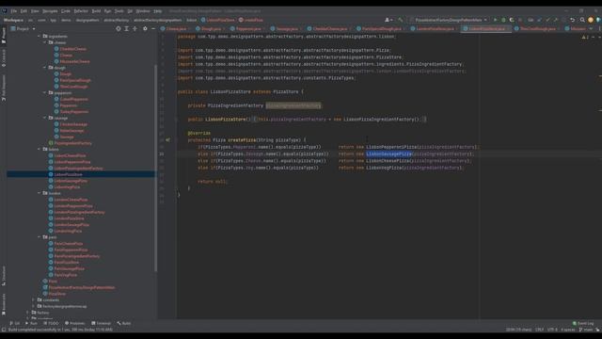
Task: Collapse the pepperoni folder
Action: 45,92
